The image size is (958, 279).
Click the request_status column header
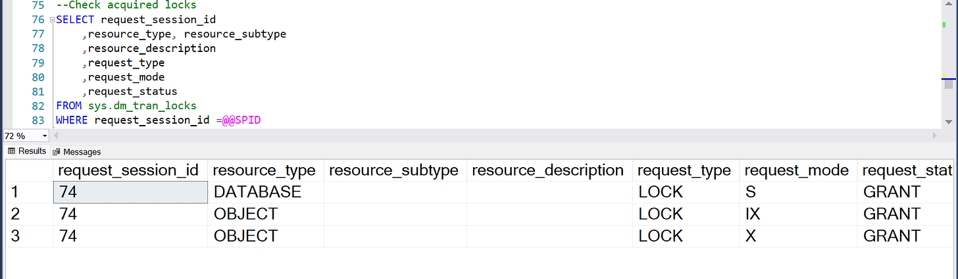(907, 170)
